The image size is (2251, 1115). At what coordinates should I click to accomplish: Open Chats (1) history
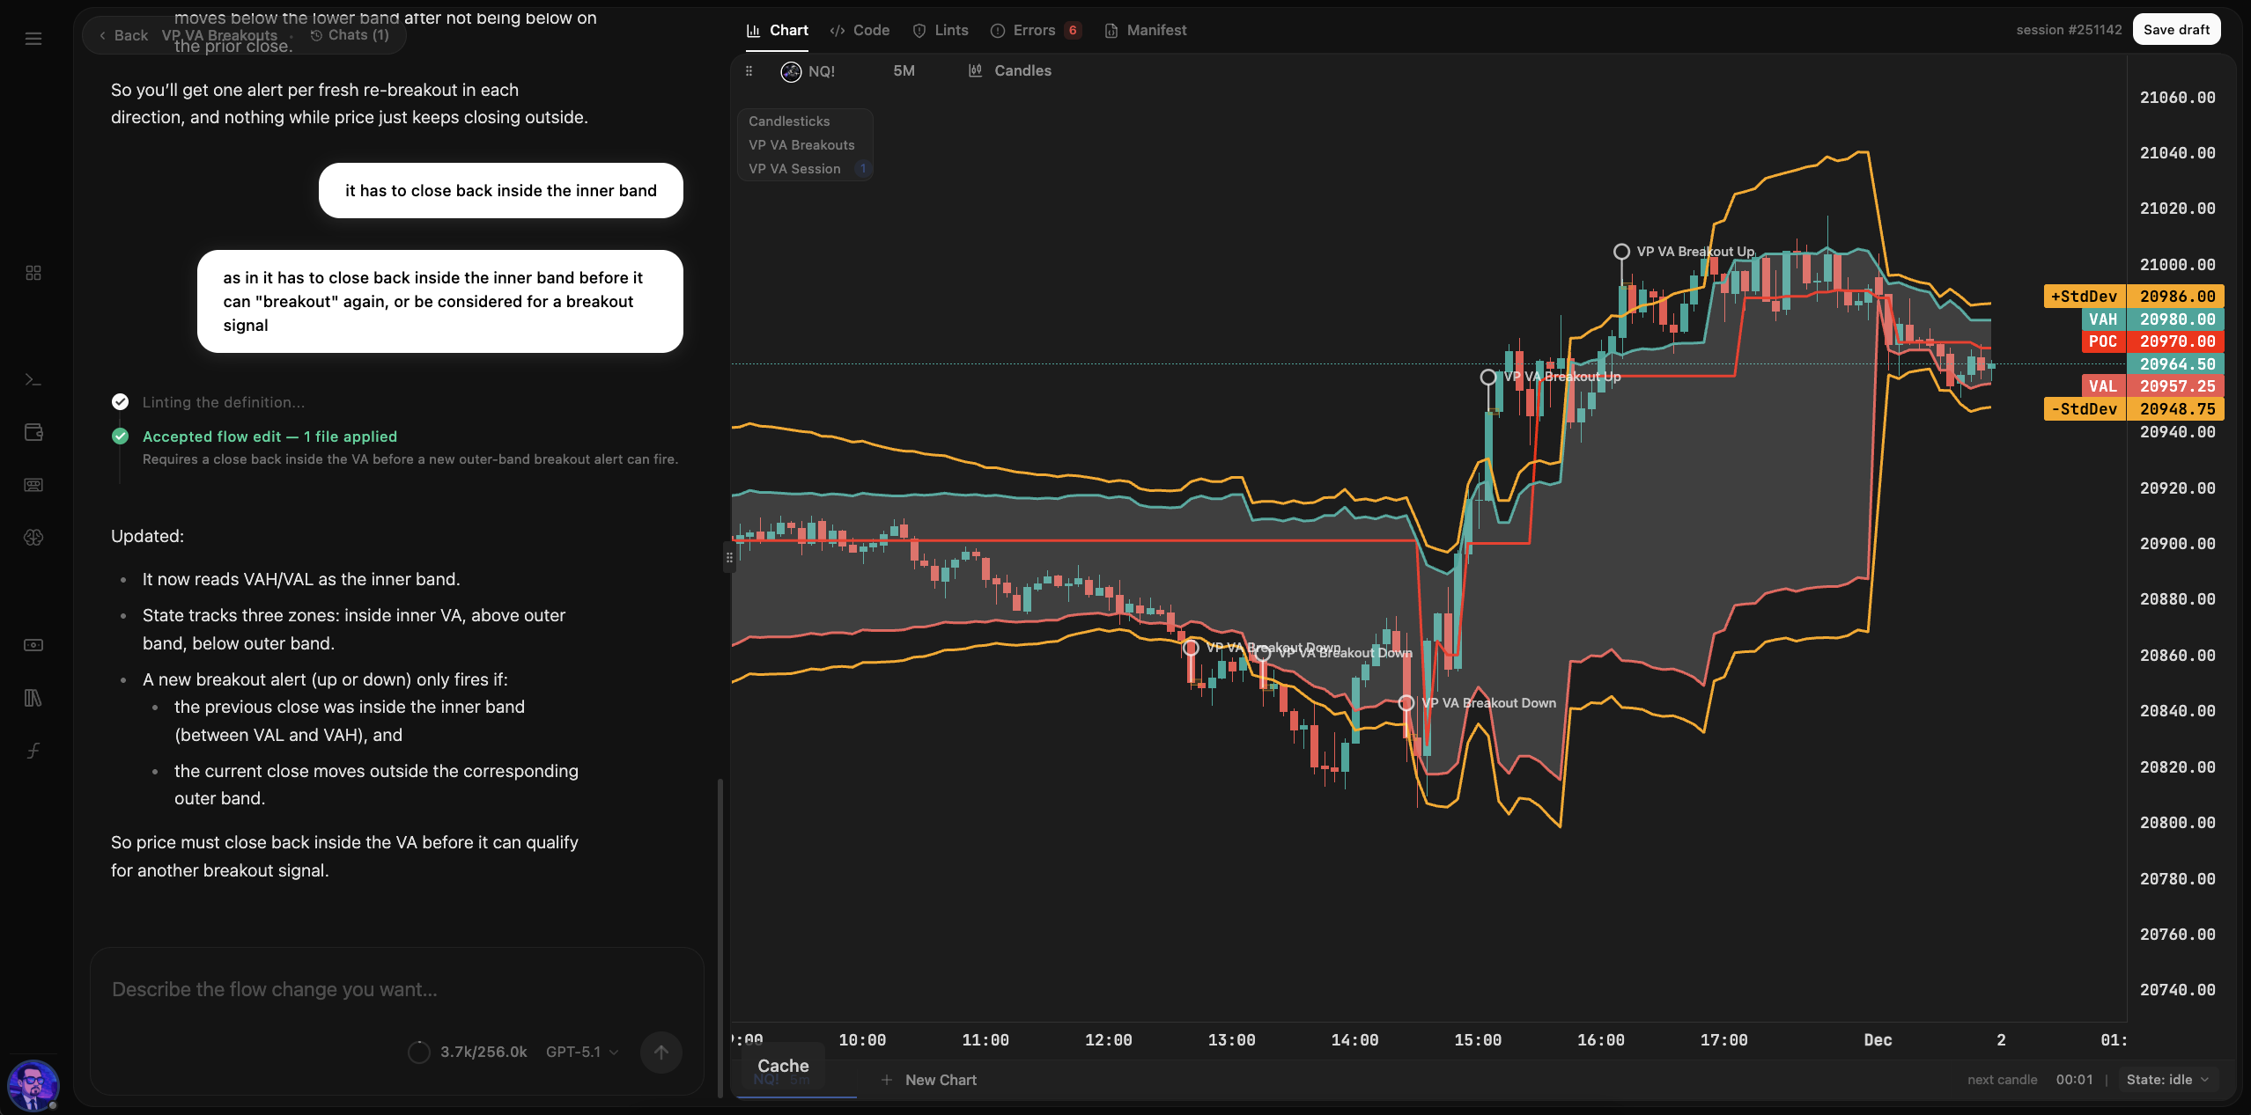(350, 35)
